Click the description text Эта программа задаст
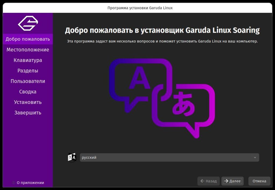 (x=162, y=41)
